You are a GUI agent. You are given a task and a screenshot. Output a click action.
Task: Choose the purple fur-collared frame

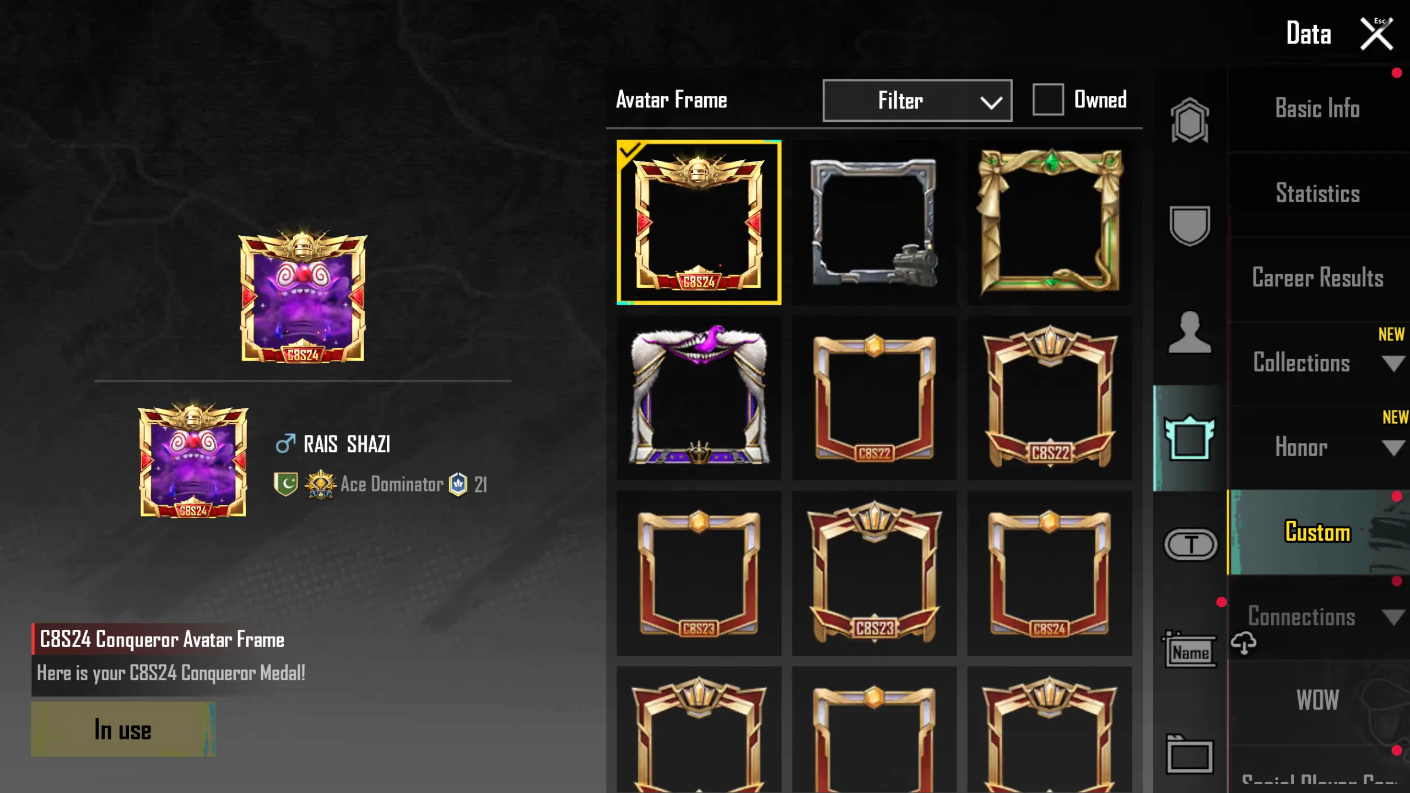tap(699, 397)
